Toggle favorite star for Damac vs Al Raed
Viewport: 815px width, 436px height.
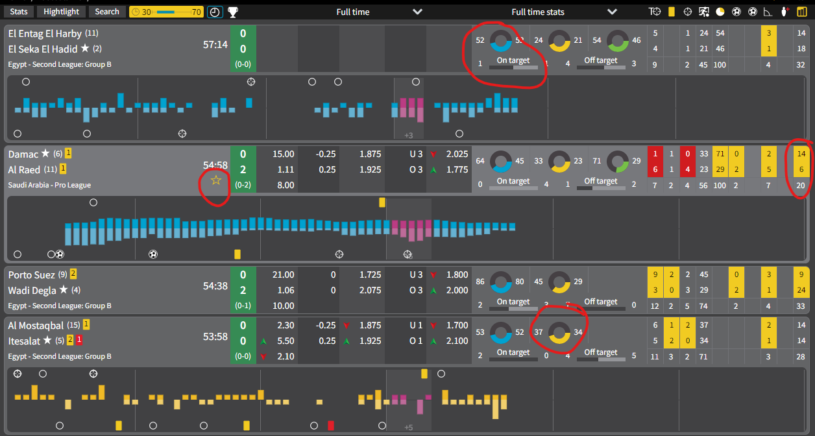coord(216,180)
